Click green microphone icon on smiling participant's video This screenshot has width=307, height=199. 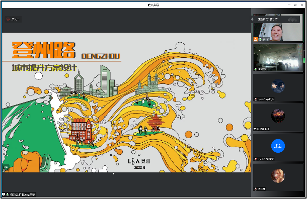pos(260,39)
